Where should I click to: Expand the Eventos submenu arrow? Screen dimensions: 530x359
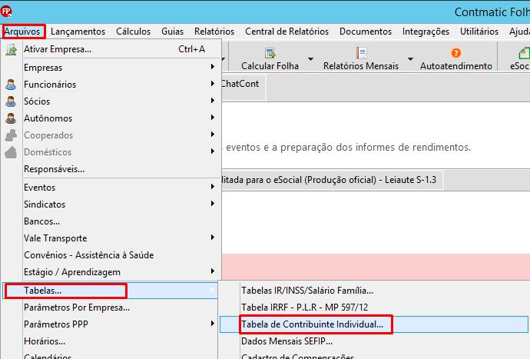pos(213,187)
